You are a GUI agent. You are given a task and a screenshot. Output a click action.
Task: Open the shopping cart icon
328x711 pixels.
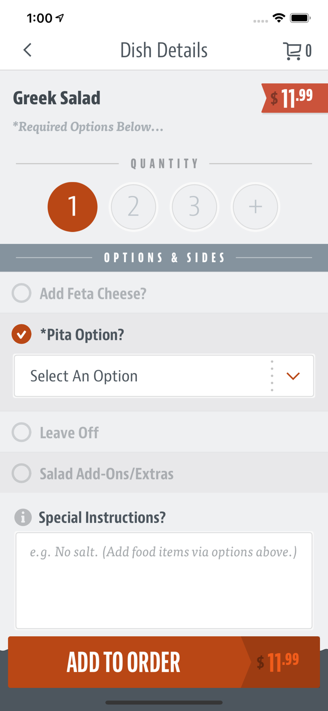click(x=292, y=51)
